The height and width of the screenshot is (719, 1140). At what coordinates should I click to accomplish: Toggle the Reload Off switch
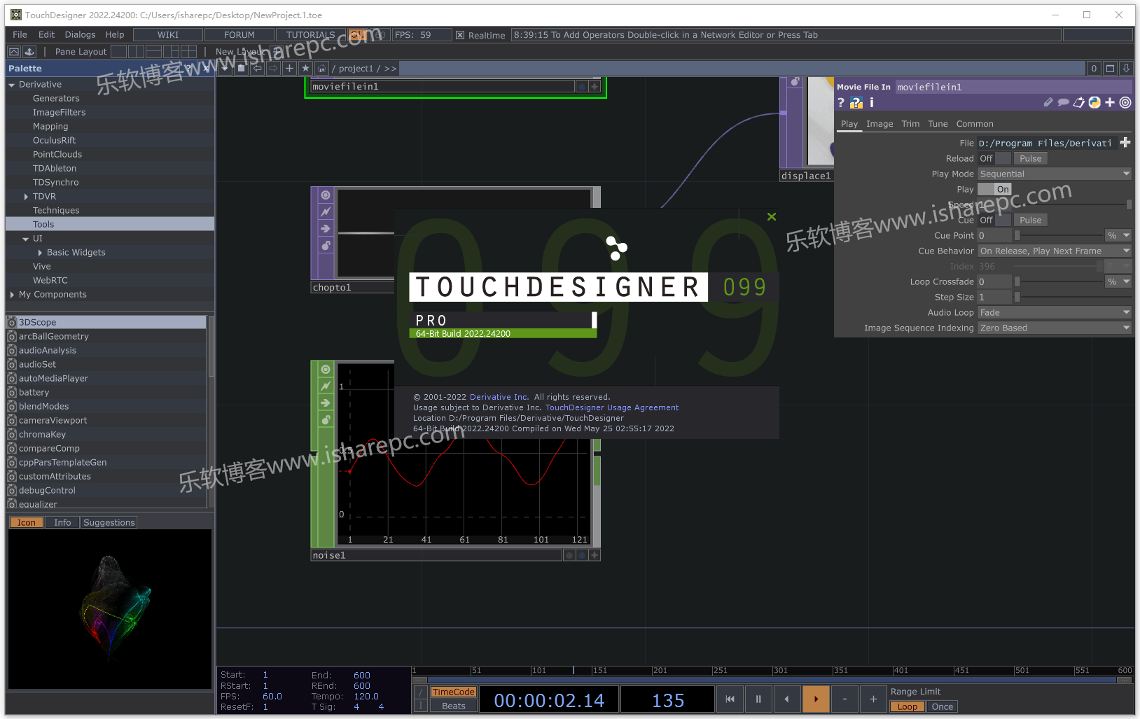[994, 159]
